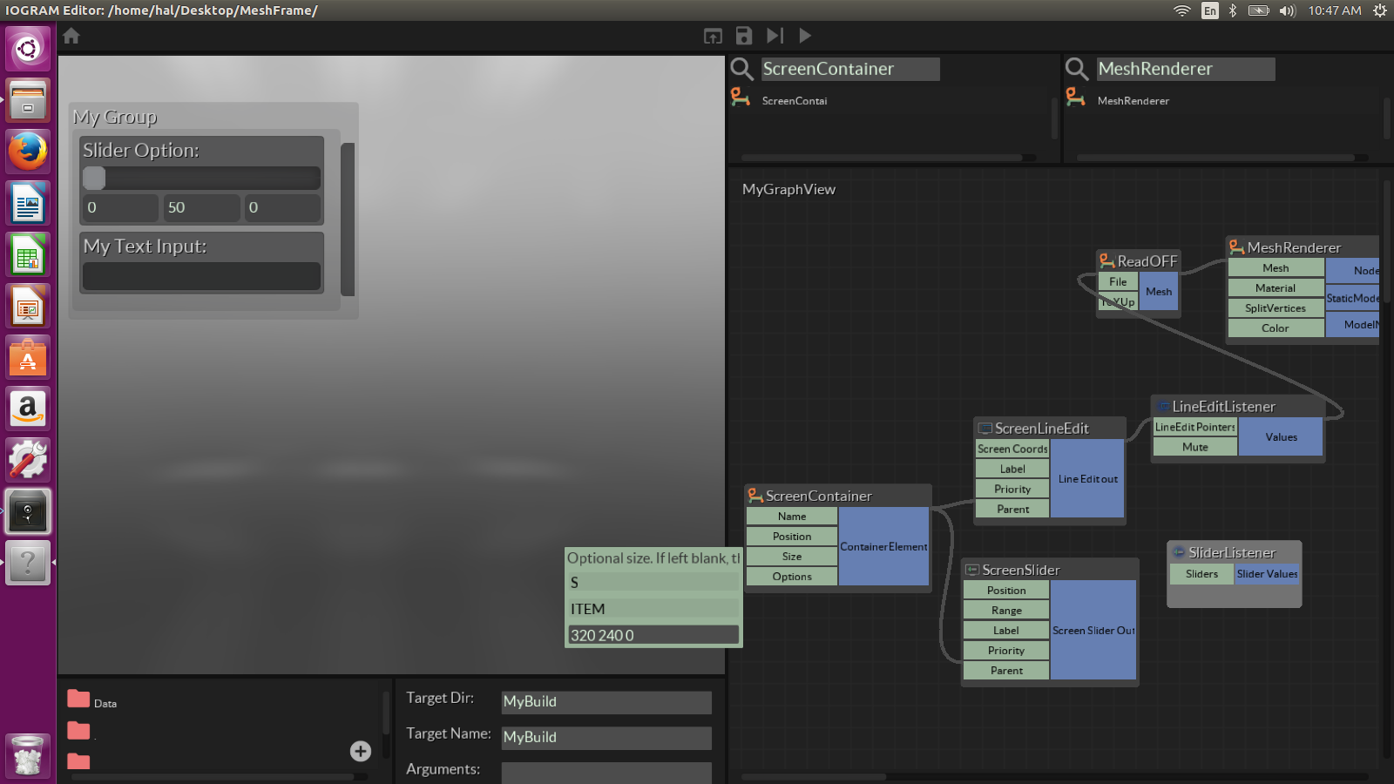1394x784 pixels.
Task: Click the Range input on ScreenSlider node
Action: tap(1006, 611)
